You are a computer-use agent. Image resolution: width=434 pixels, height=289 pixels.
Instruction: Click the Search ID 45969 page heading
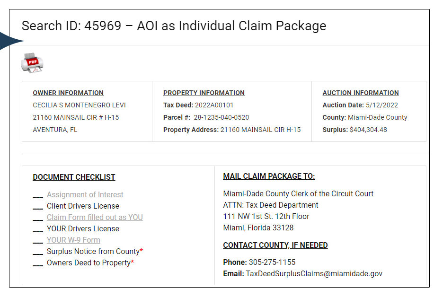coord(174,26)
